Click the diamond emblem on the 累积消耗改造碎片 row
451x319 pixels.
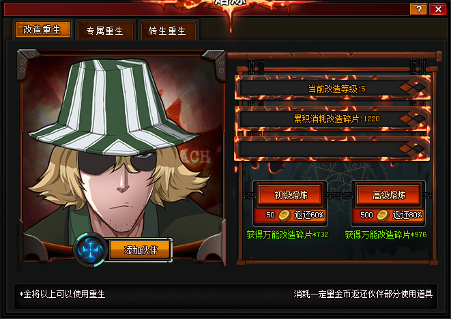coord(413,119)
